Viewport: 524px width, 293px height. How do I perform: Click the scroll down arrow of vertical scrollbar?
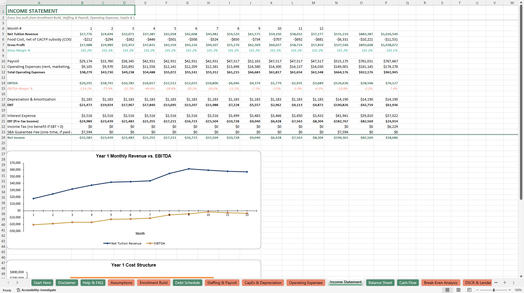pyautogui.click(x=521, y=276)
